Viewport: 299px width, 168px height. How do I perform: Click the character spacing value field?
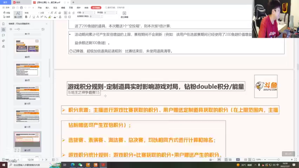point(109,13)
